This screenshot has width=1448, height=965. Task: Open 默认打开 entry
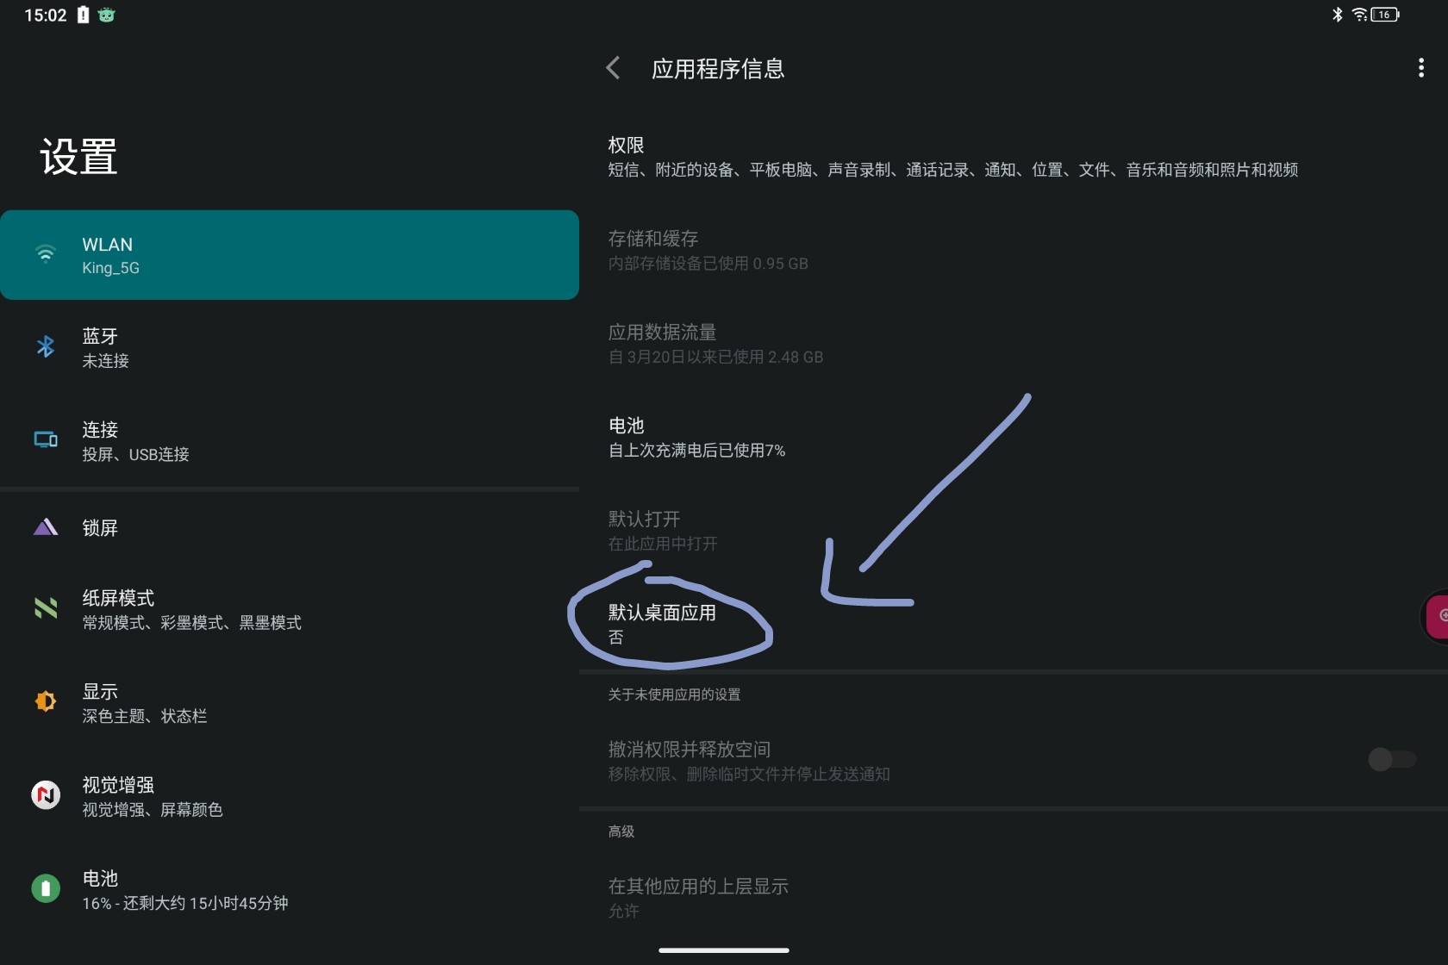(x=1014, y=530)
